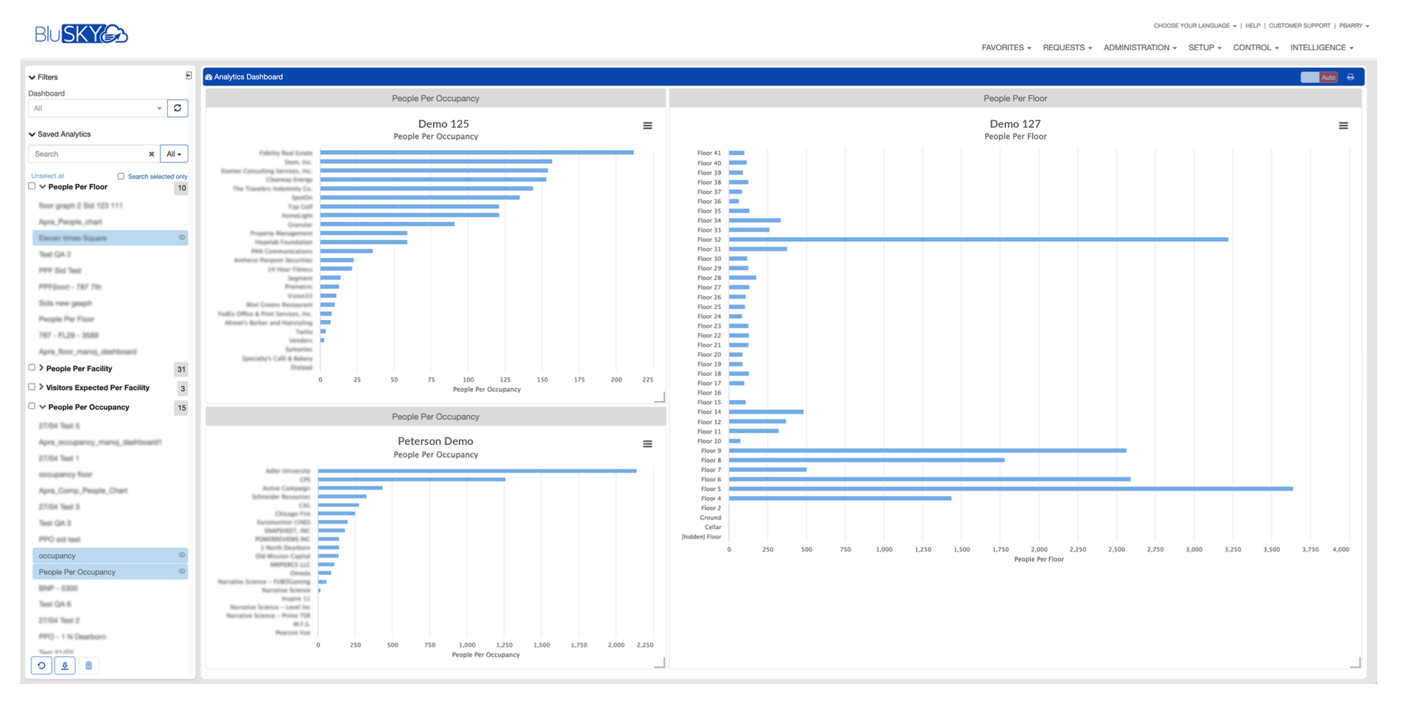Open Demo 125 chart hamburger menu
This screenshot has width=1403, height=701.
(x=647, y=126)
